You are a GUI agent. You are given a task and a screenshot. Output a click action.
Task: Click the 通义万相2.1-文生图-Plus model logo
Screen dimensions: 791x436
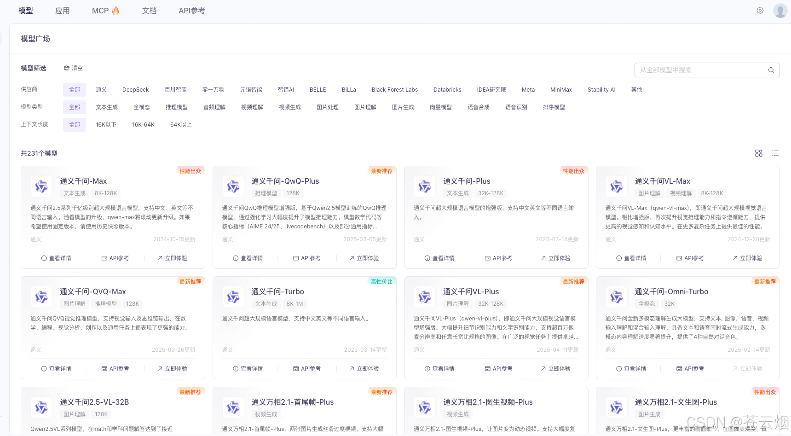tap(617, 407)
